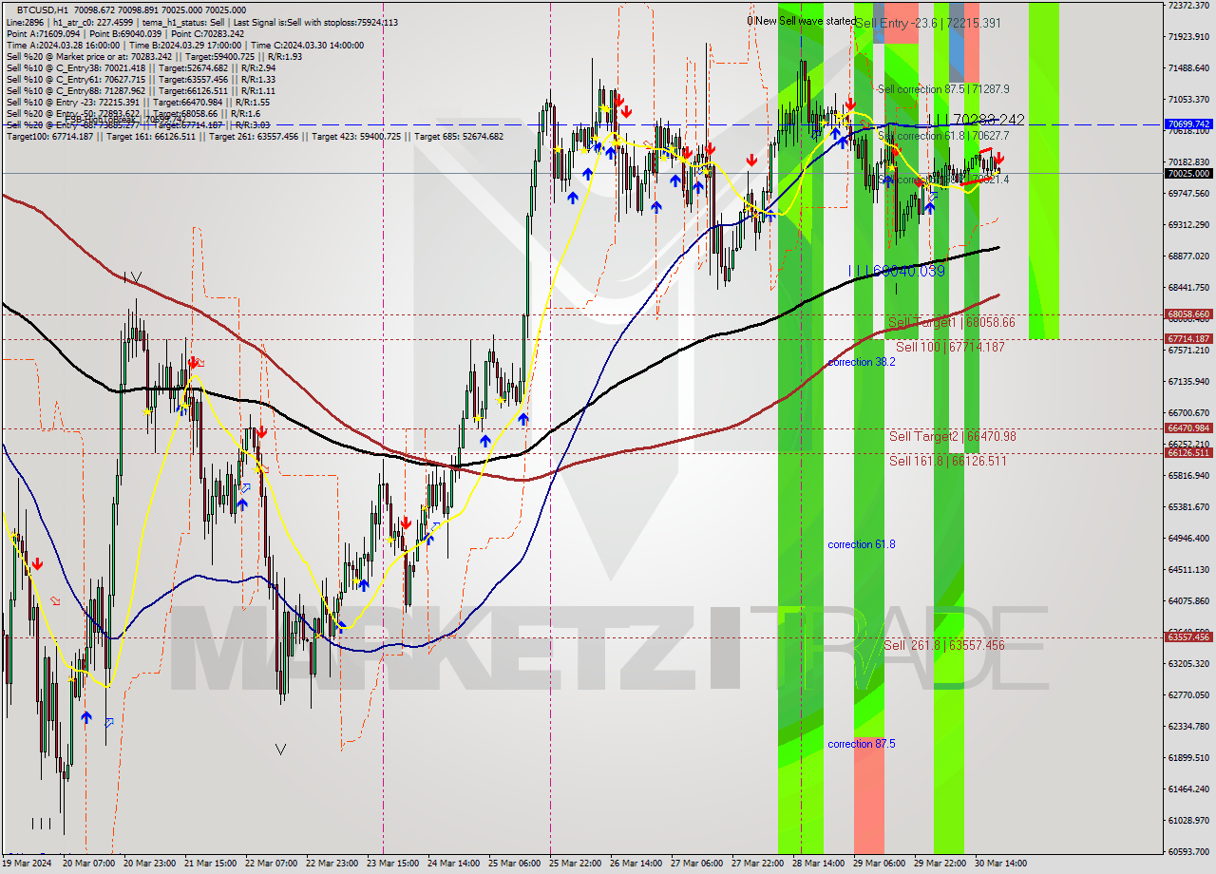
Task: Click 'Sell Entry -23.6 | 72215.391' label
Action: pos(927,23)
